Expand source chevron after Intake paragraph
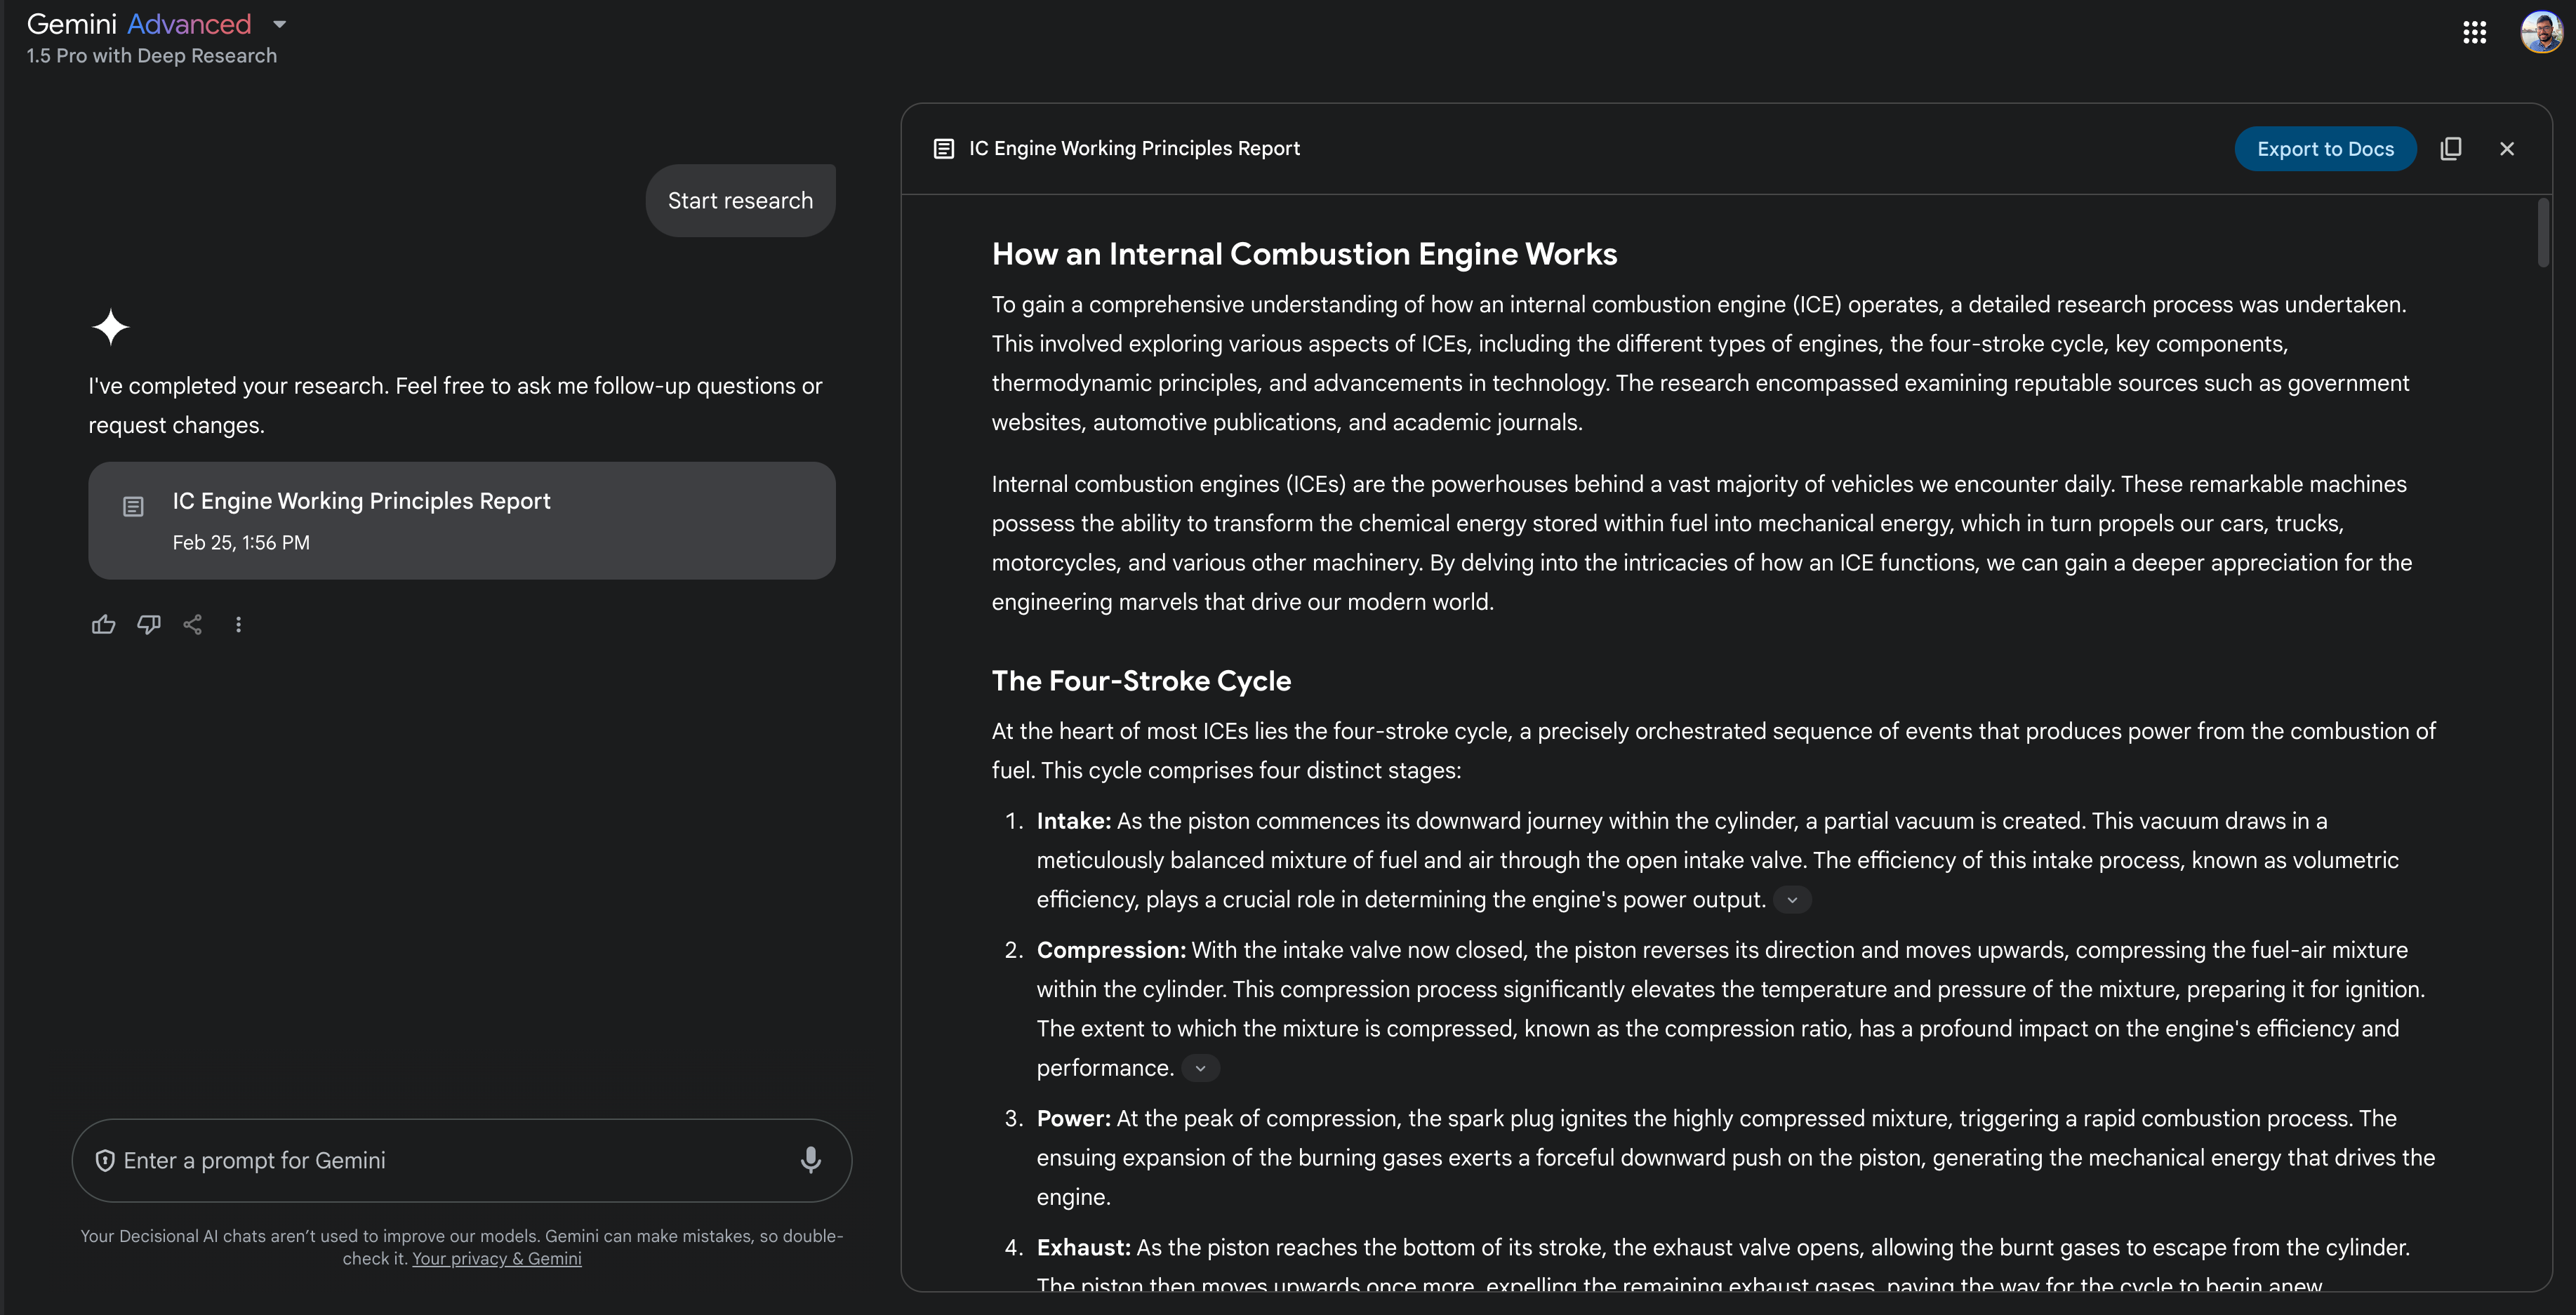This screenshot has height=1315, width=2576. [1792, 900]
